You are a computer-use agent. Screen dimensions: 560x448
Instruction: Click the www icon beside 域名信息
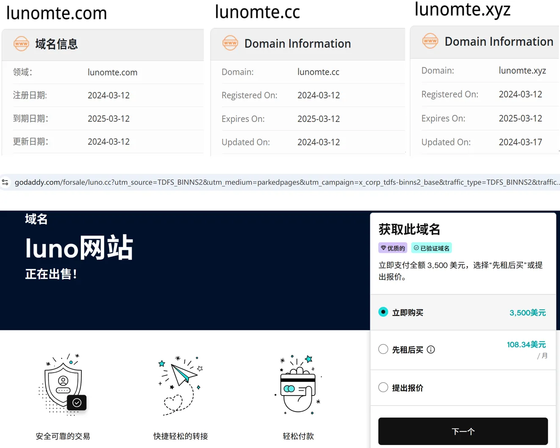(x=21, y=44)
